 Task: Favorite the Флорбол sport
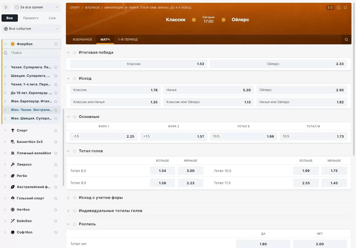click(56, 44)
